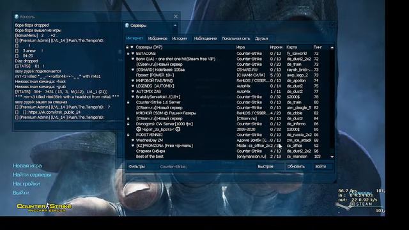Sort servers by Игра column header
Screen dimensions: 409x230
pyautogui.click(x=240, y=47)
